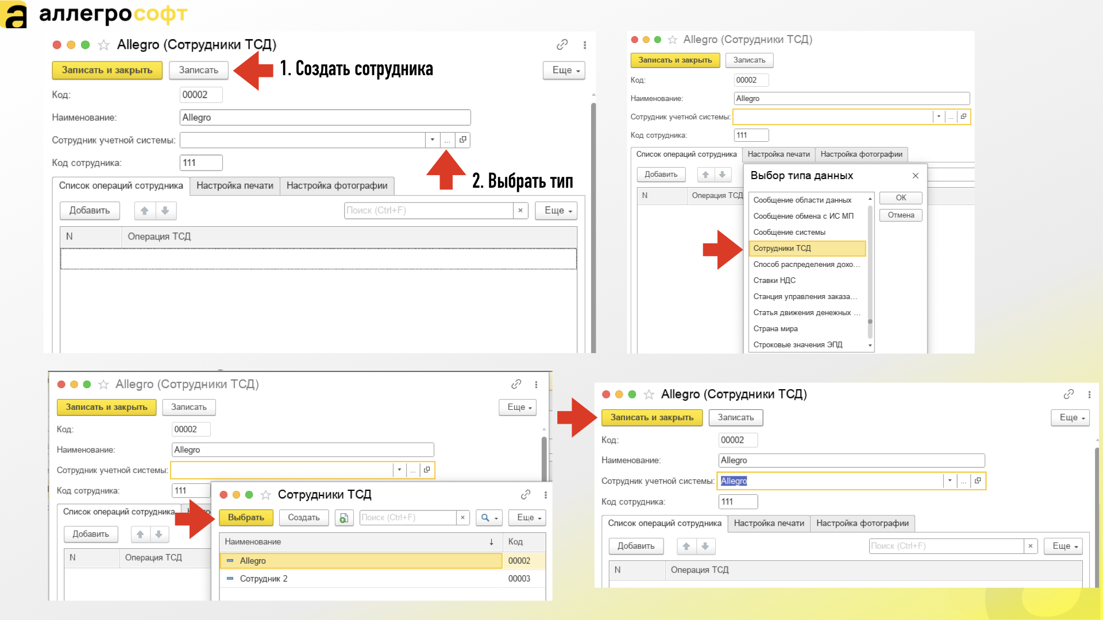Open linked employee icon in top-left window
Image resolution: width=1103 pixels, height=620 pixels.
tap(463, 140)
